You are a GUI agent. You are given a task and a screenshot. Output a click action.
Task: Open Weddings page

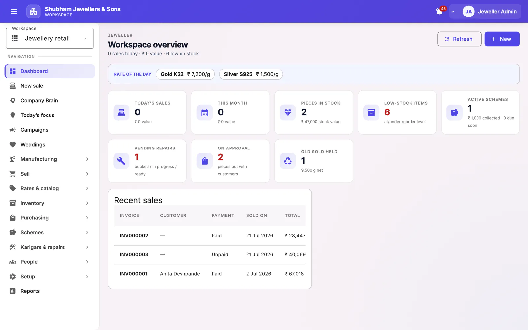pyautogui.click(x=50, y=145)
